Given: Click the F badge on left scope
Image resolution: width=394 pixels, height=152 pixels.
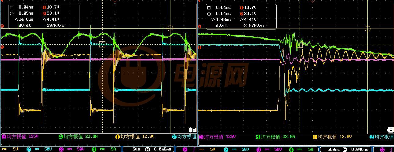Looking at the screenshot, I should tap(193, 130).
